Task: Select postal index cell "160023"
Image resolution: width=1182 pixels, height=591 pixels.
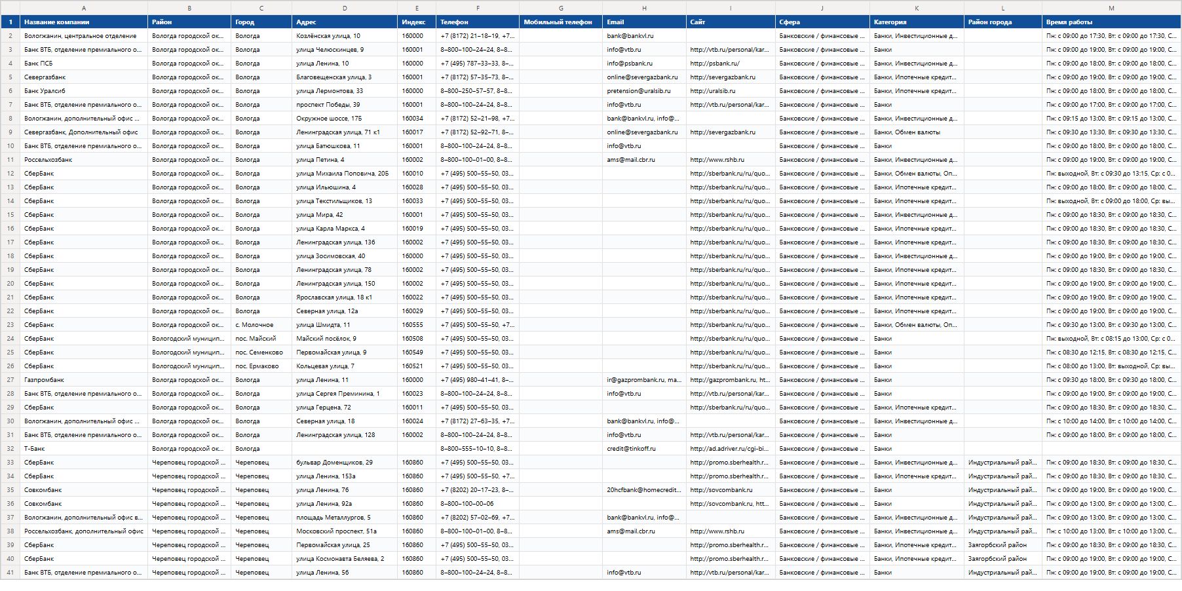Action: coord(417,394)
